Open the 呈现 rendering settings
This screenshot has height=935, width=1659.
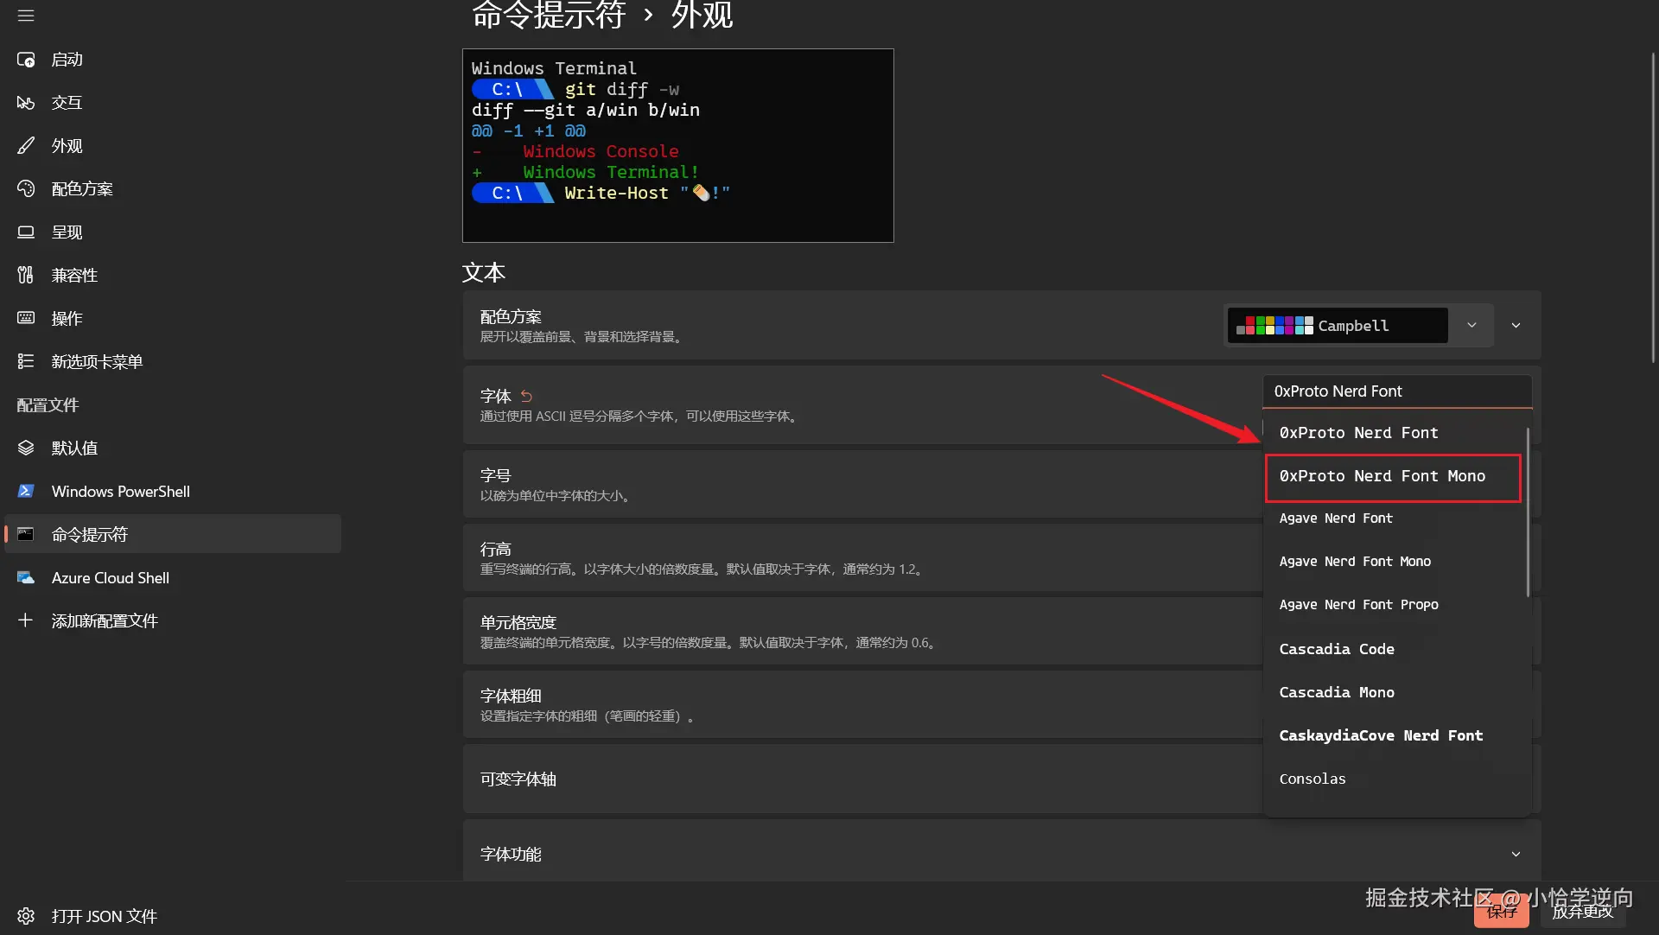[x=67, y=232]
